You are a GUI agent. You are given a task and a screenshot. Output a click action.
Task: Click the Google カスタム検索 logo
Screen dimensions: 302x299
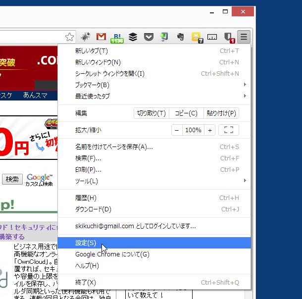39,180
